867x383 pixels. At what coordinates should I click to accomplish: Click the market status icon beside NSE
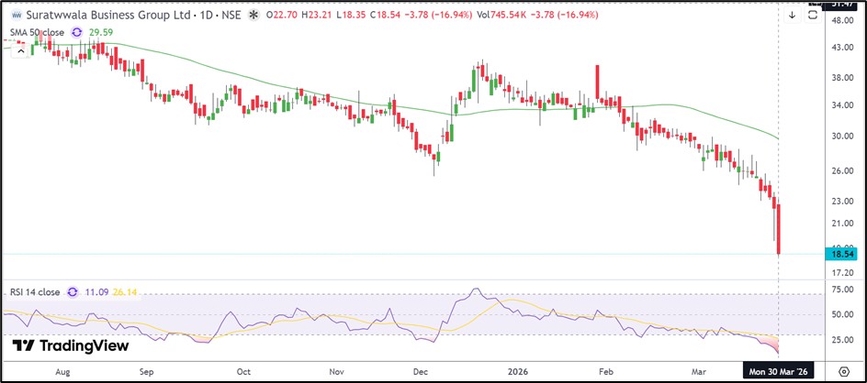coord(252,15)
